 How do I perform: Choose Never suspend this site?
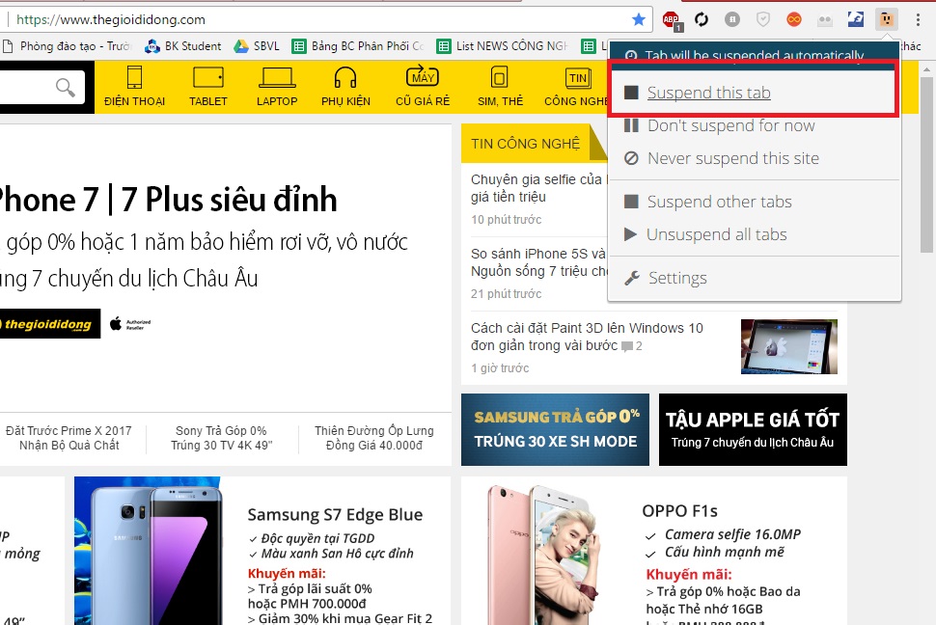[x=754, y=158]
